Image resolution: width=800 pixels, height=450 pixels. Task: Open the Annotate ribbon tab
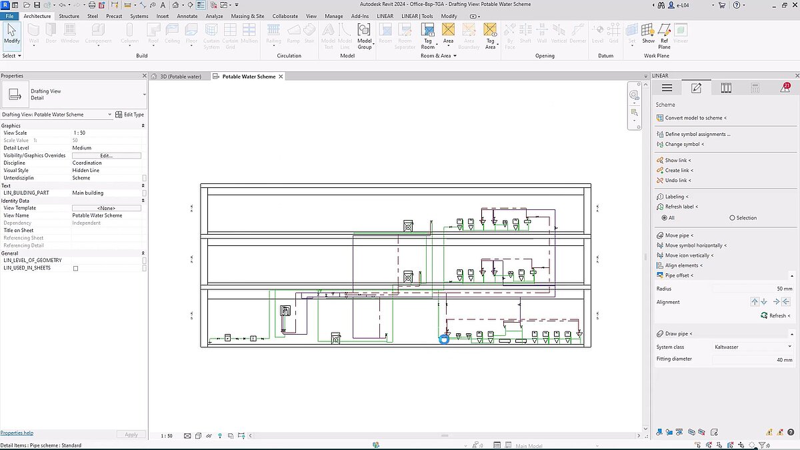pos(187,15)
